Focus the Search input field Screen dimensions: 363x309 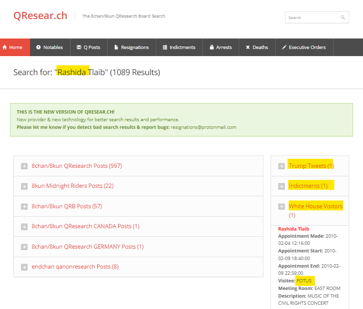tap(317, 18)
